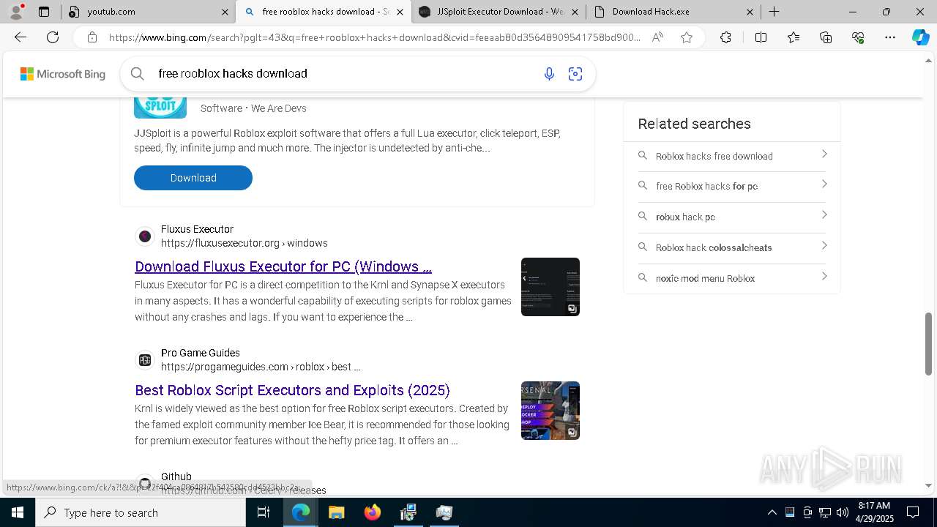937x527 pixels.
Task: Click the network tray icon
Action: (825, 512)
